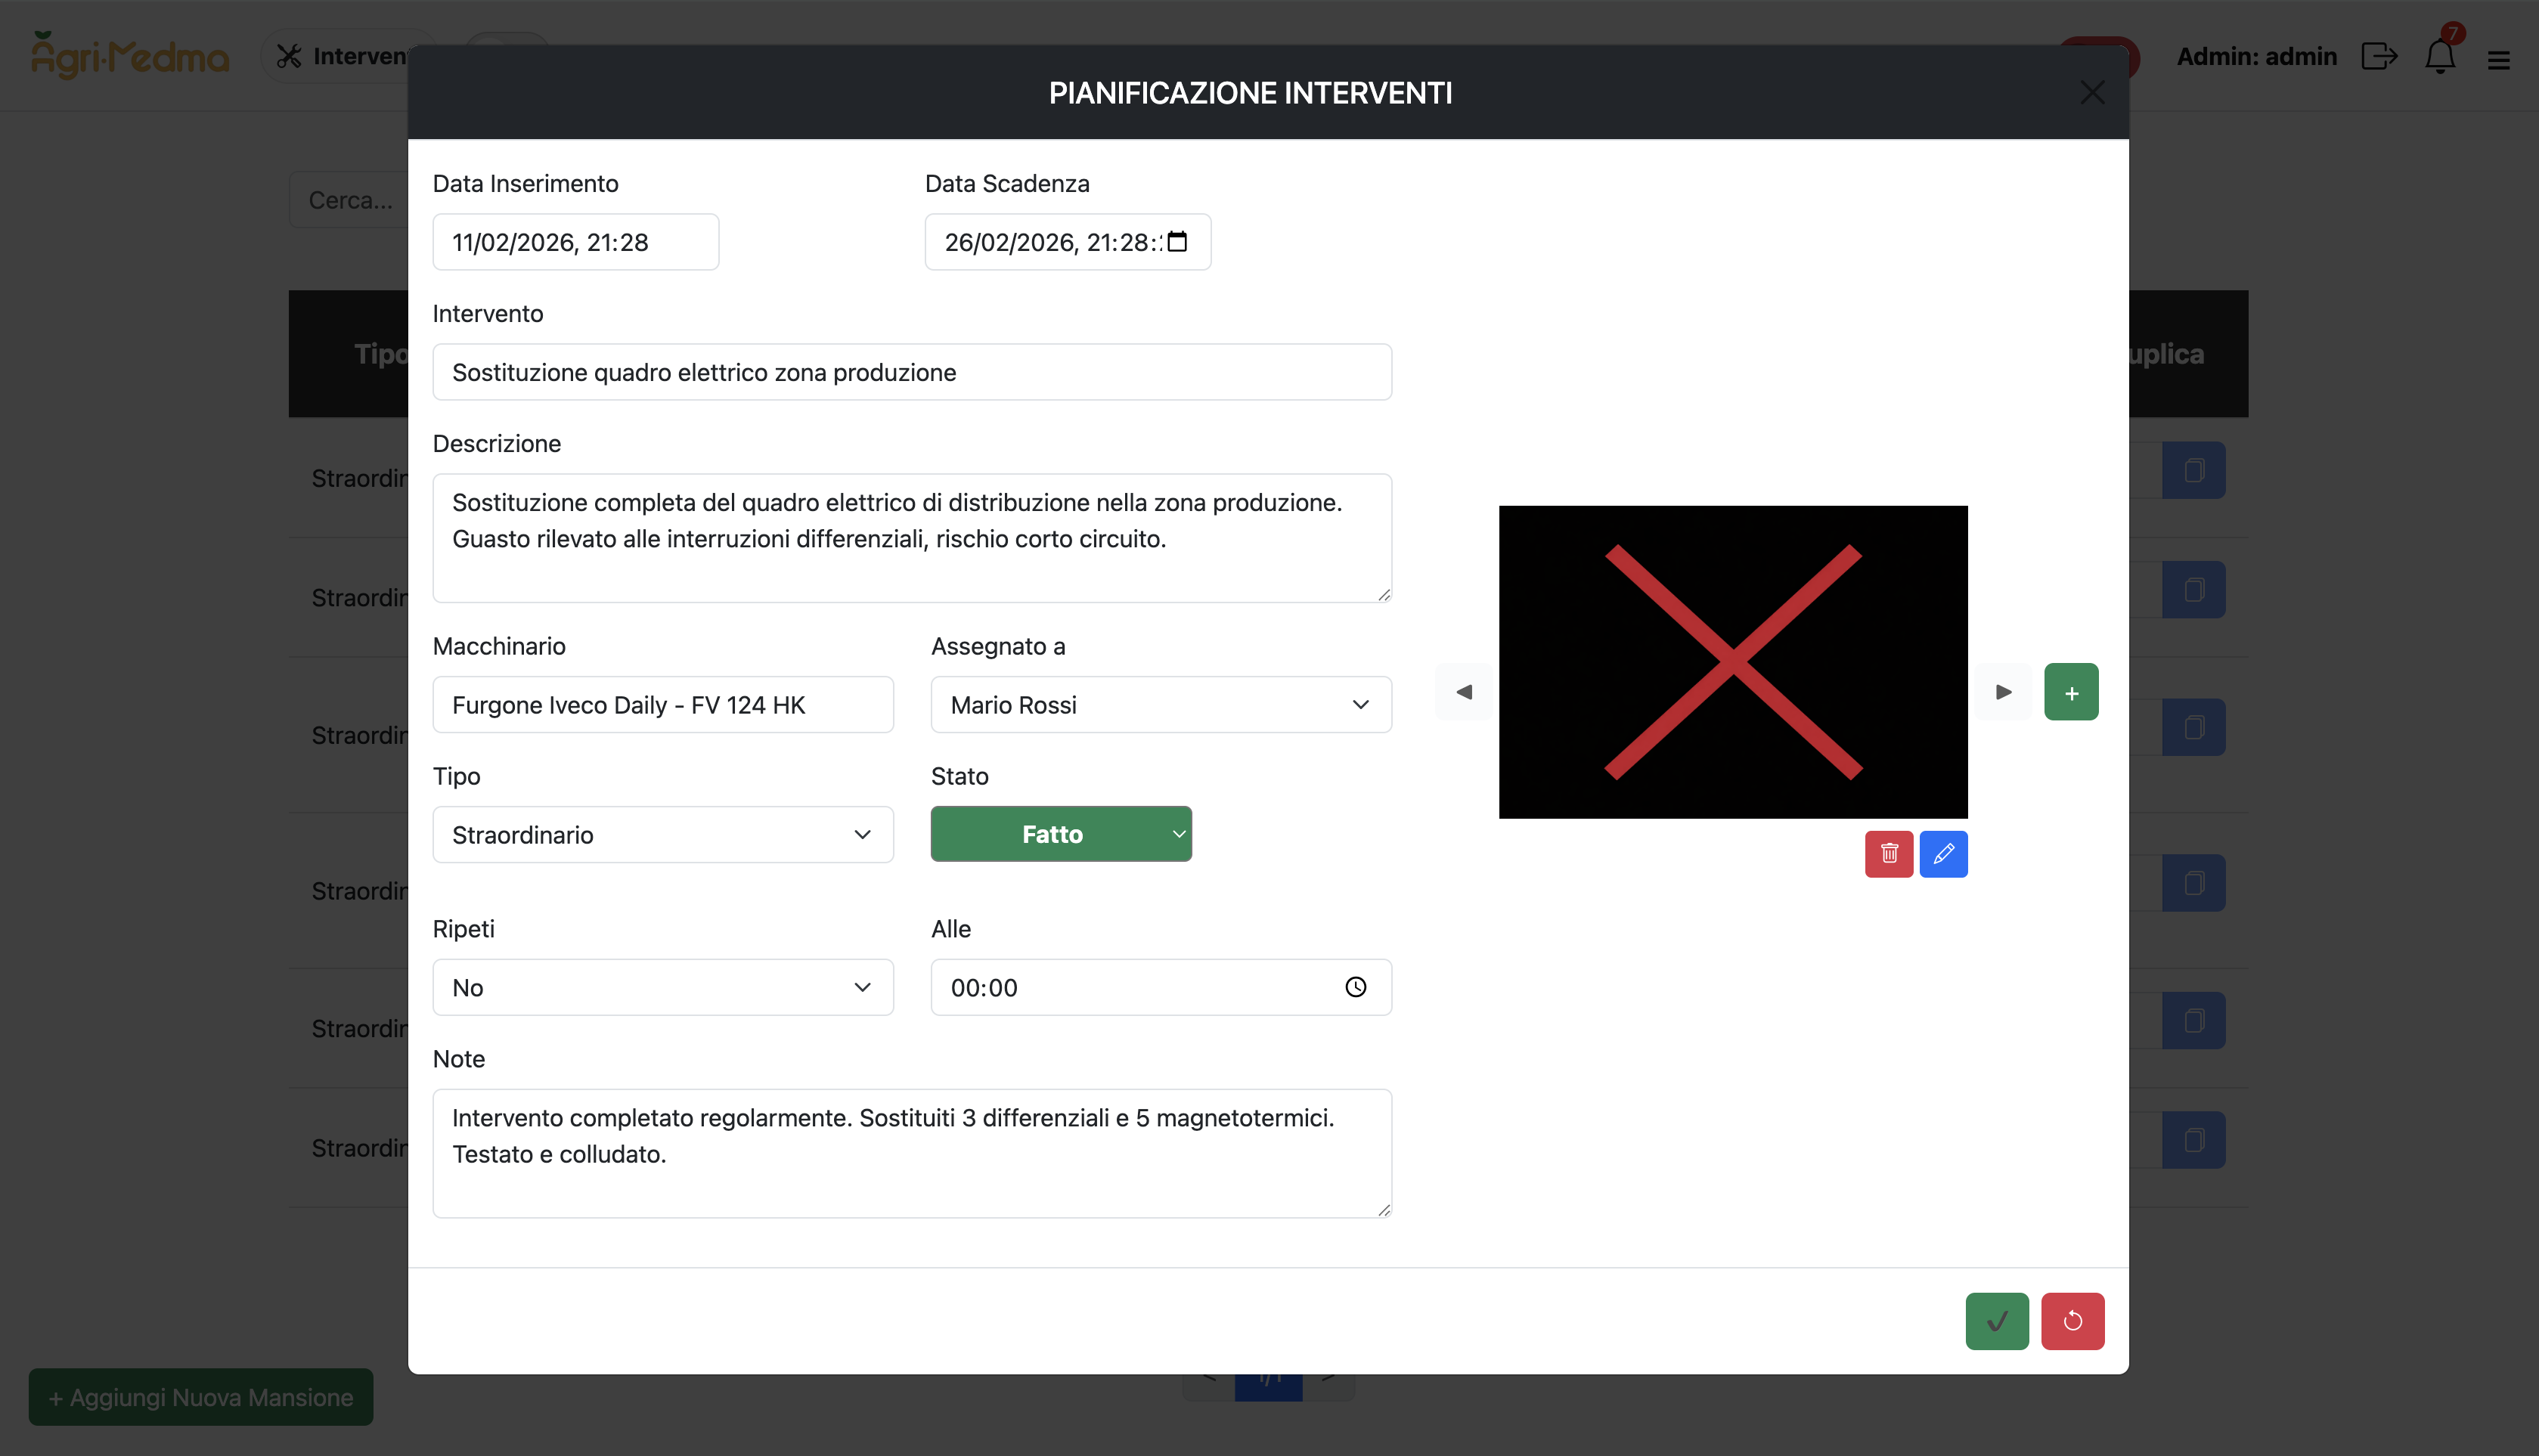This screenshot has width=2539, height=1456.
Task: Edit the Intervento title field
Action: coord(912,372)
